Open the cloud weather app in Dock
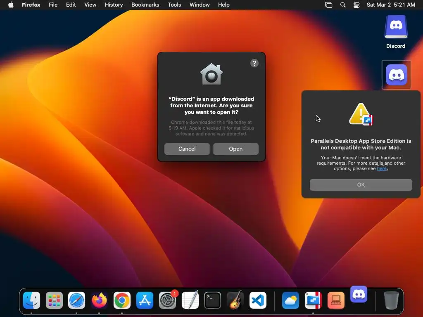This screenshot has height=317, width=423. click(290, 300)
